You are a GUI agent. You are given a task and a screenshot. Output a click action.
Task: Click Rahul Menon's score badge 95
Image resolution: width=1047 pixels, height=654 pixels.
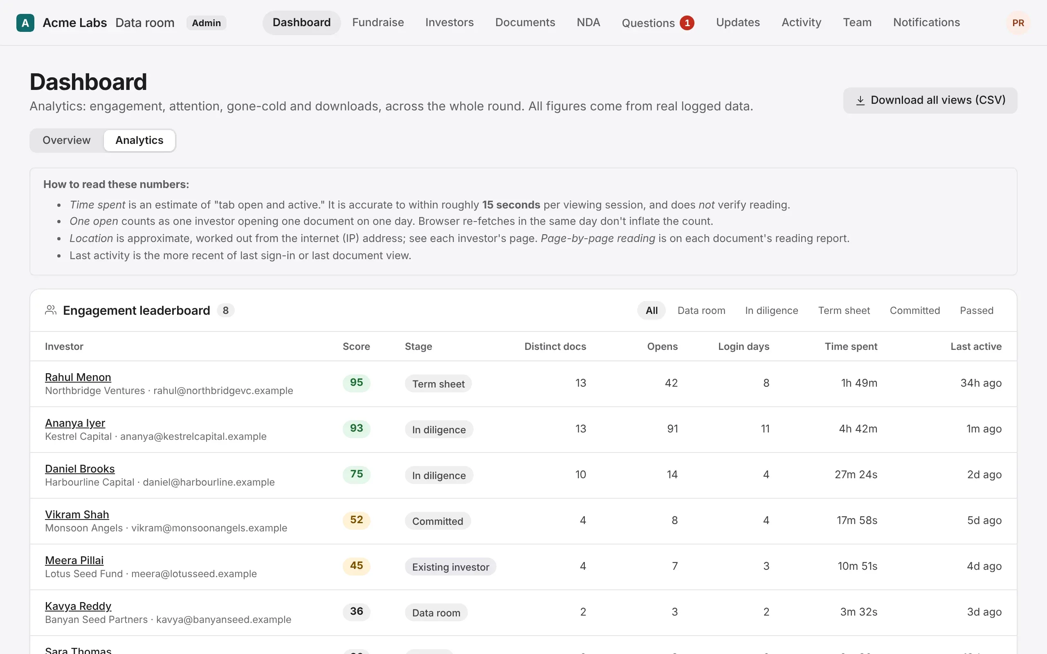pos(356,383)
